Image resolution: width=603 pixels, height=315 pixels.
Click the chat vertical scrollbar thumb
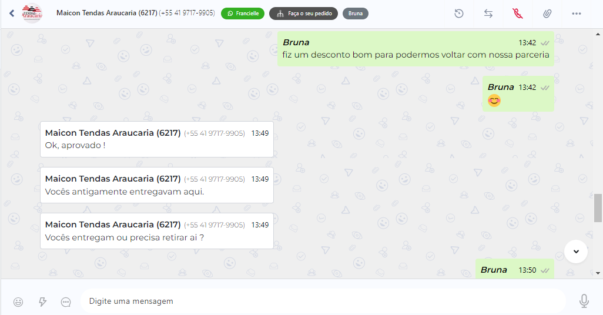[x=598, y=208]
